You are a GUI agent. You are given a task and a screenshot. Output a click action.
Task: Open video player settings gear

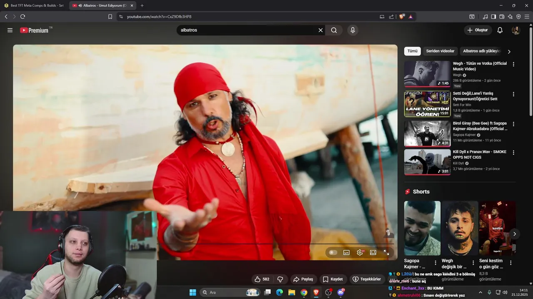pyautogui.click(x=360, y=252)
